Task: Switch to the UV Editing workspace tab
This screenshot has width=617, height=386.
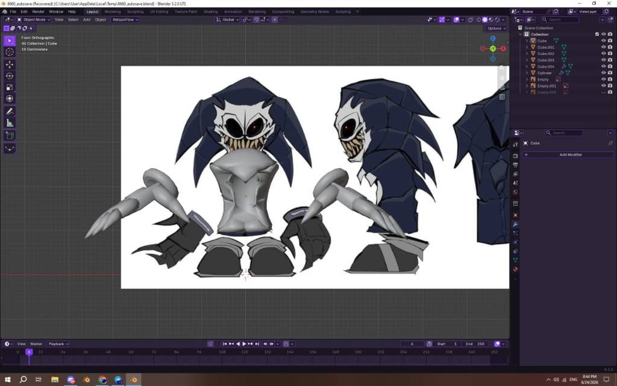Action: pos(159,11)
